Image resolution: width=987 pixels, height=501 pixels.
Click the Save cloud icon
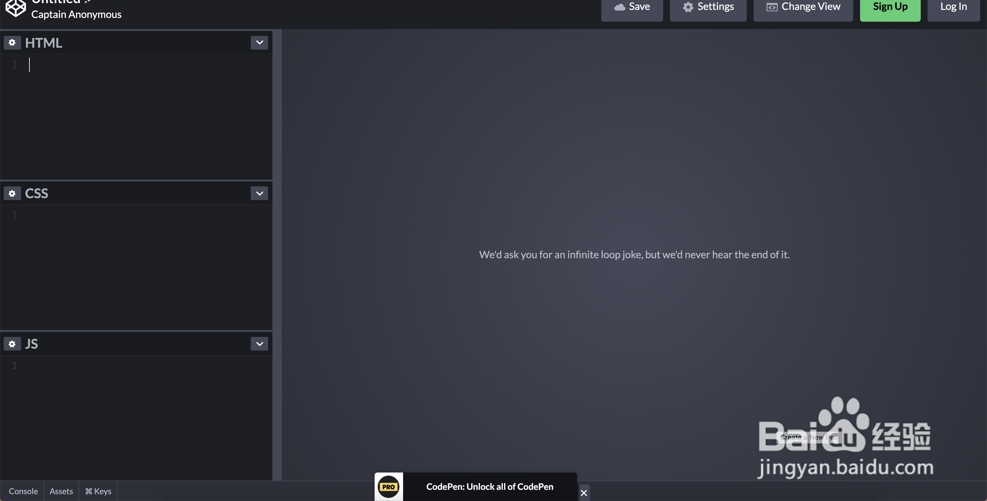[x=617, y=7]
